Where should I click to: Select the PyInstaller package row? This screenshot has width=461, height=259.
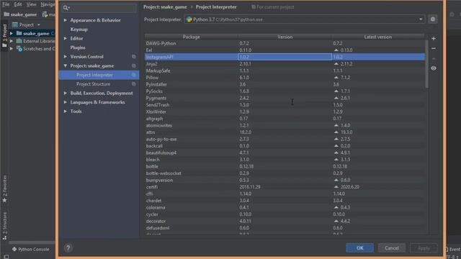click(x=285, y=84)
